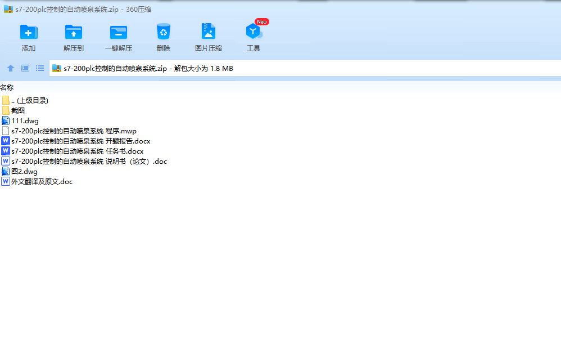The height and width of the screenshot is (340, 561).
Task: Select the file name 图2.dwg
Action: tap(24, 171)
